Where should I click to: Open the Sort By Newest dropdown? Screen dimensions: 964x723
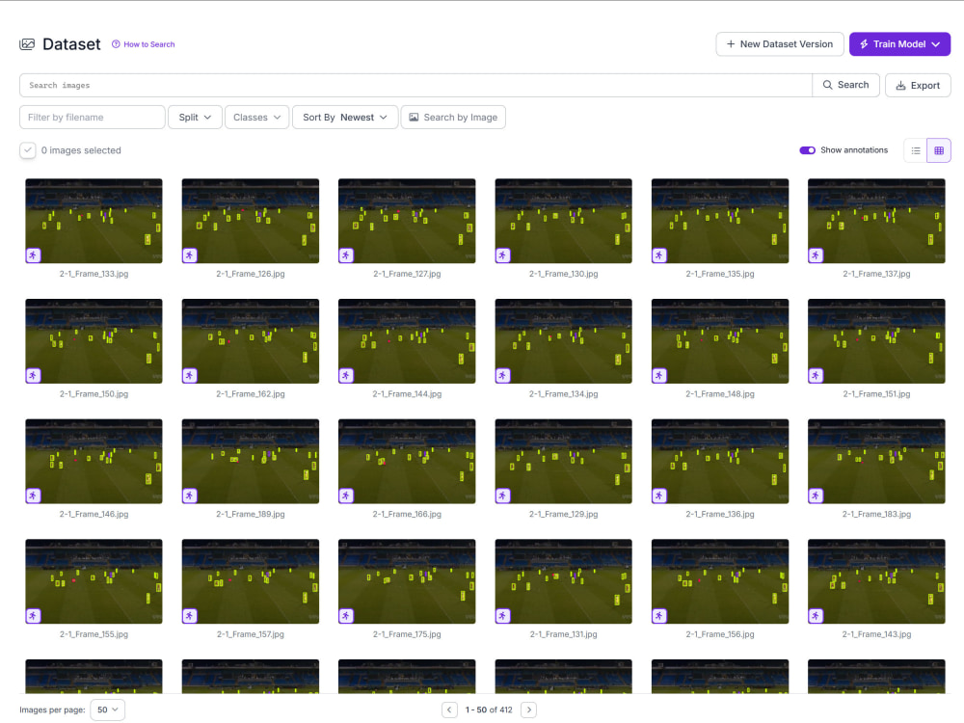click(x=345, y=118)
